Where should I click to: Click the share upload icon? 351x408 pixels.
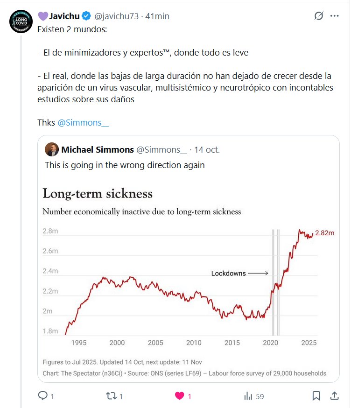pos(334,396)
